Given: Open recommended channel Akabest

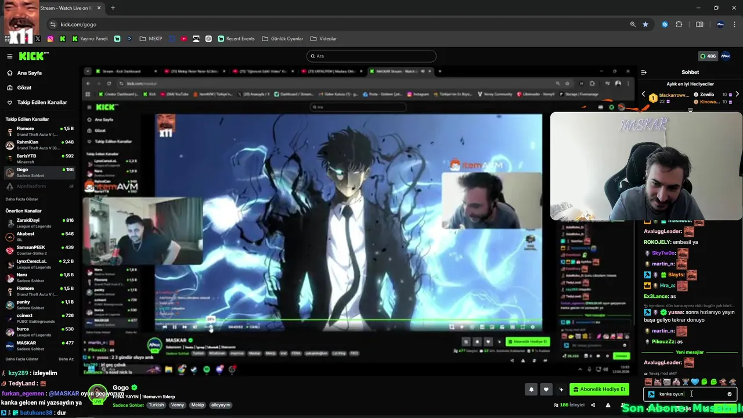Looking at the screenshot, I should point(39,237).
